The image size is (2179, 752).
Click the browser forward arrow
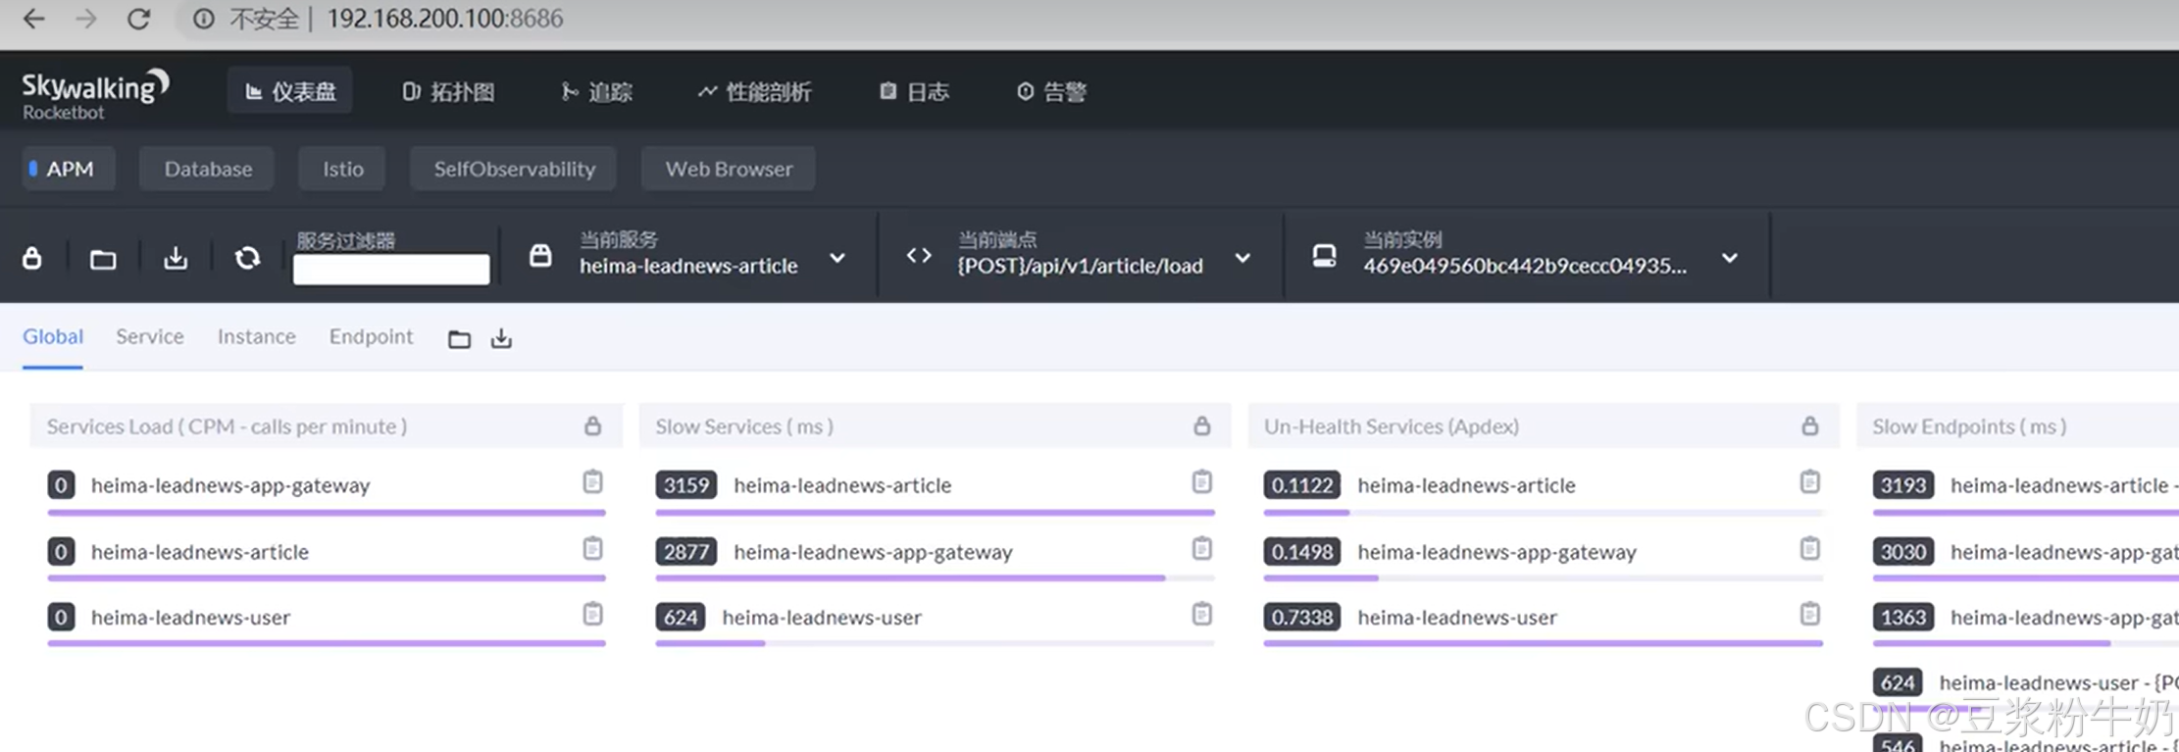pyautogui.click(x=86, y=19)
